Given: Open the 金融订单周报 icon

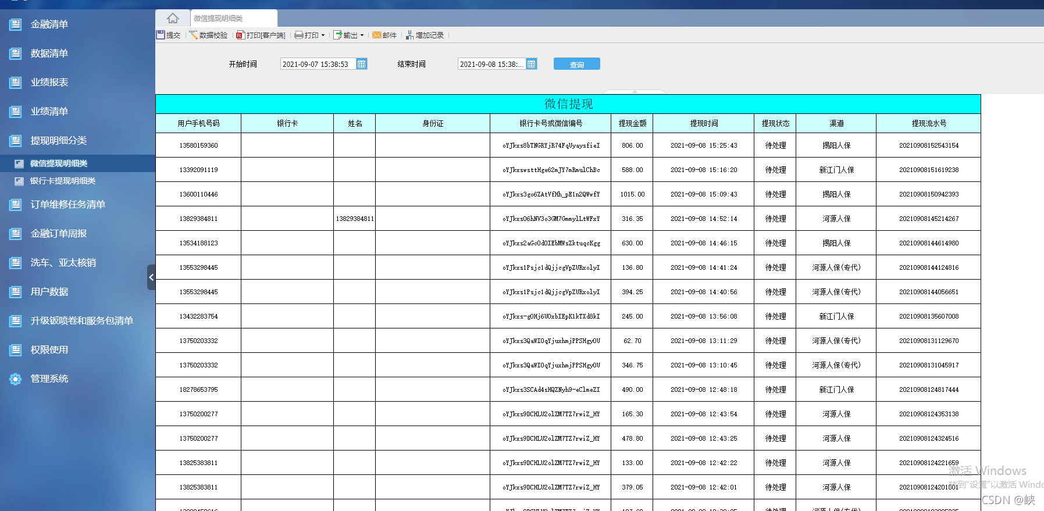Looking at the screenshot, I should 16,234.
